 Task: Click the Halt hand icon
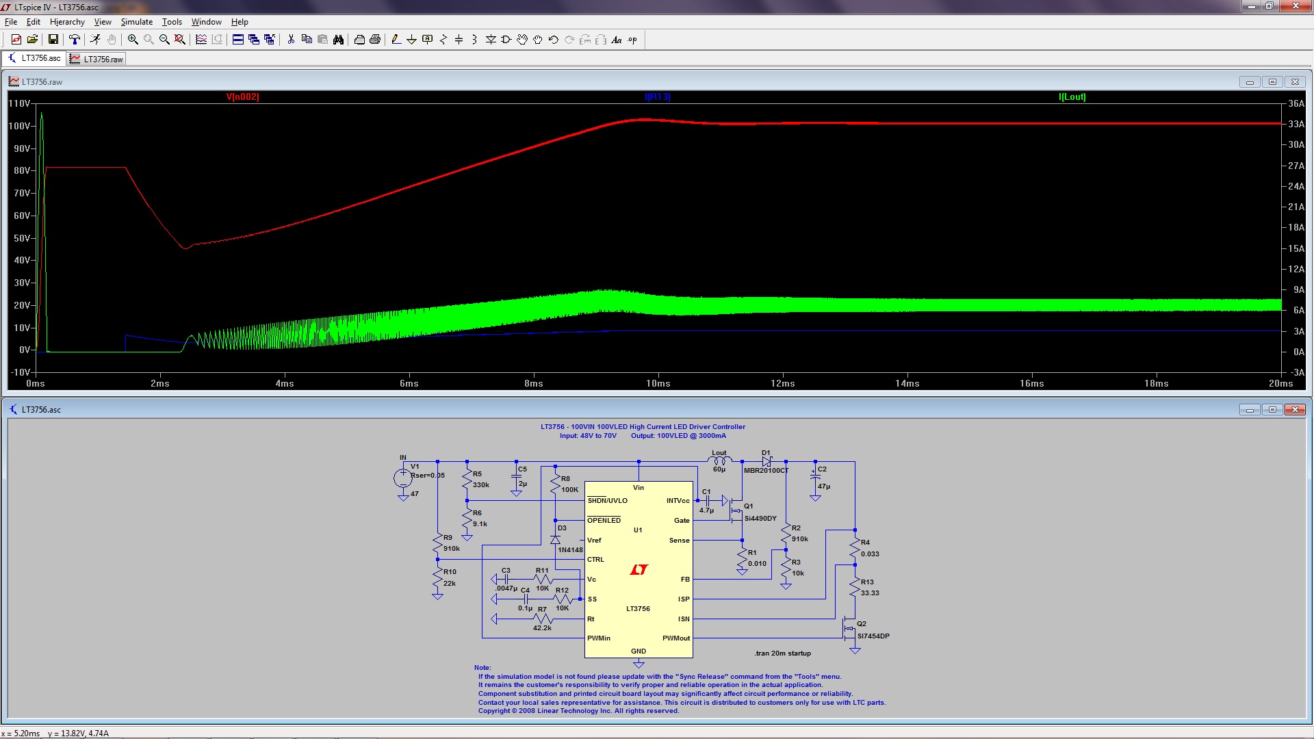pyautogui.click(x=111, y=40)
